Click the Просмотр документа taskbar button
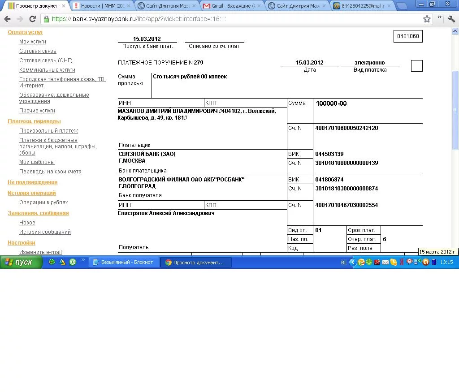This screenshot has height=392, width=459. click(x=196, y=262)
